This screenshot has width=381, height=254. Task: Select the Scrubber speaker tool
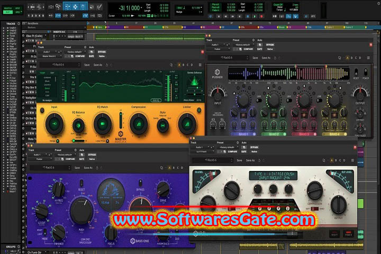92,7
